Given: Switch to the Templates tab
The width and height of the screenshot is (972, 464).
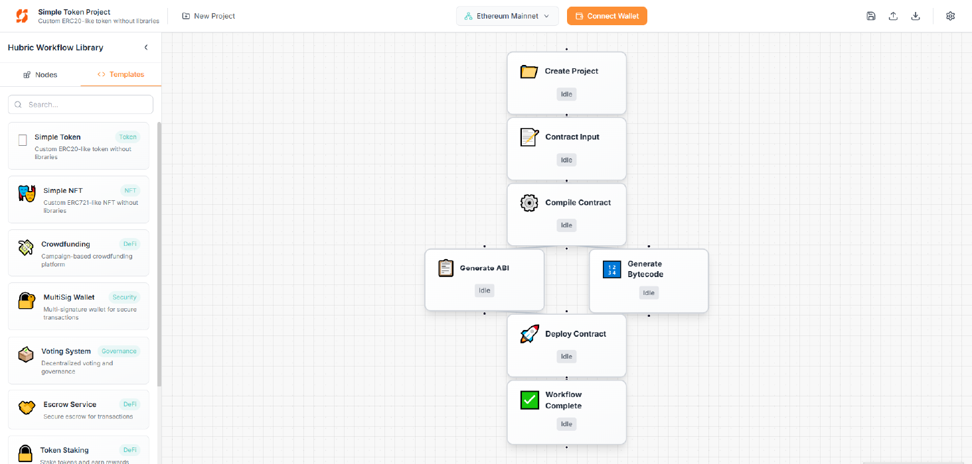Looking at the screenshot, I should 121,75.
